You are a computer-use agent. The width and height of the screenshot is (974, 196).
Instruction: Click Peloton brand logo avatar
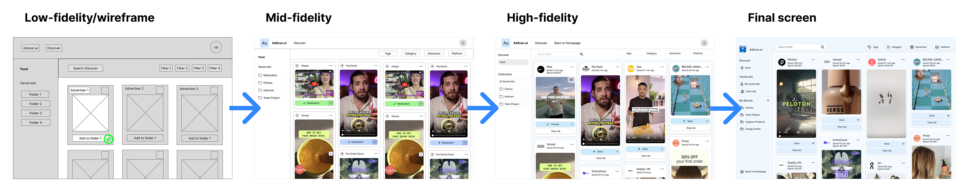(x=781, y=62)
